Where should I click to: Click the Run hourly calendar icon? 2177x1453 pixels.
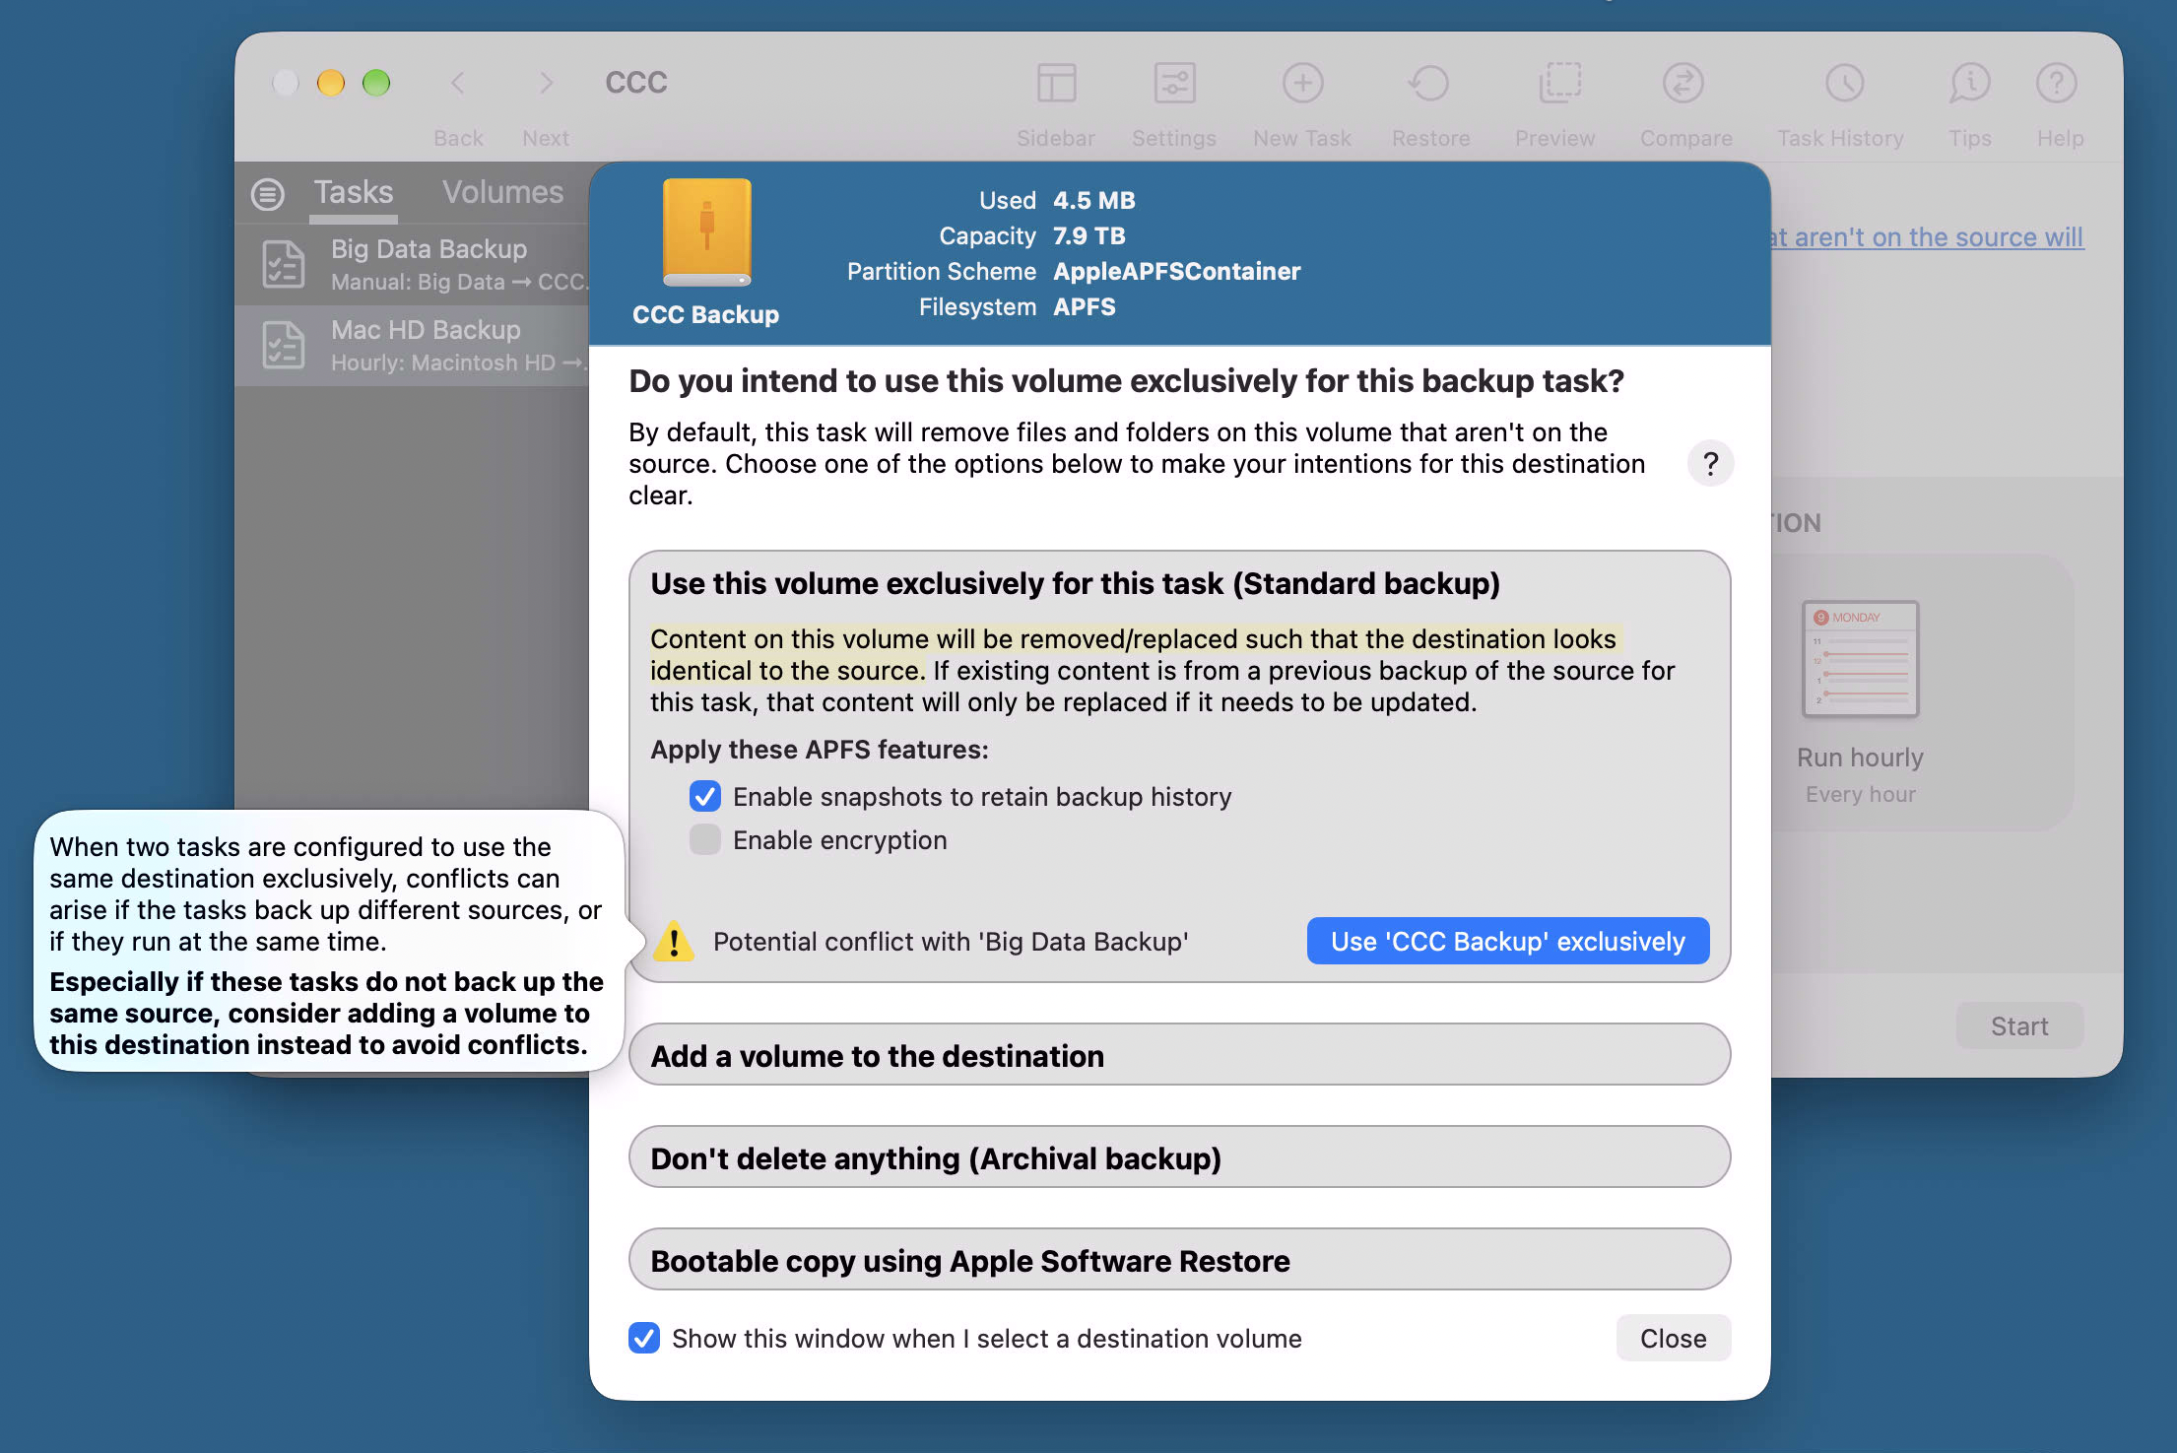tap(1861, 659)
